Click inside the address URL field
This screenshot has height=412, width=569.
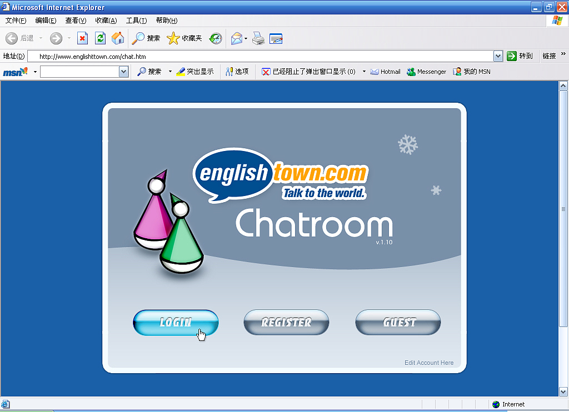click(261, 56)
